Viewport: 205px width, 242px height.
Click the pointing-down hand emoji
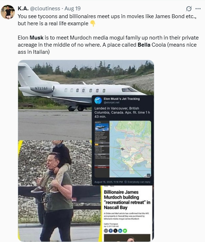93,23
